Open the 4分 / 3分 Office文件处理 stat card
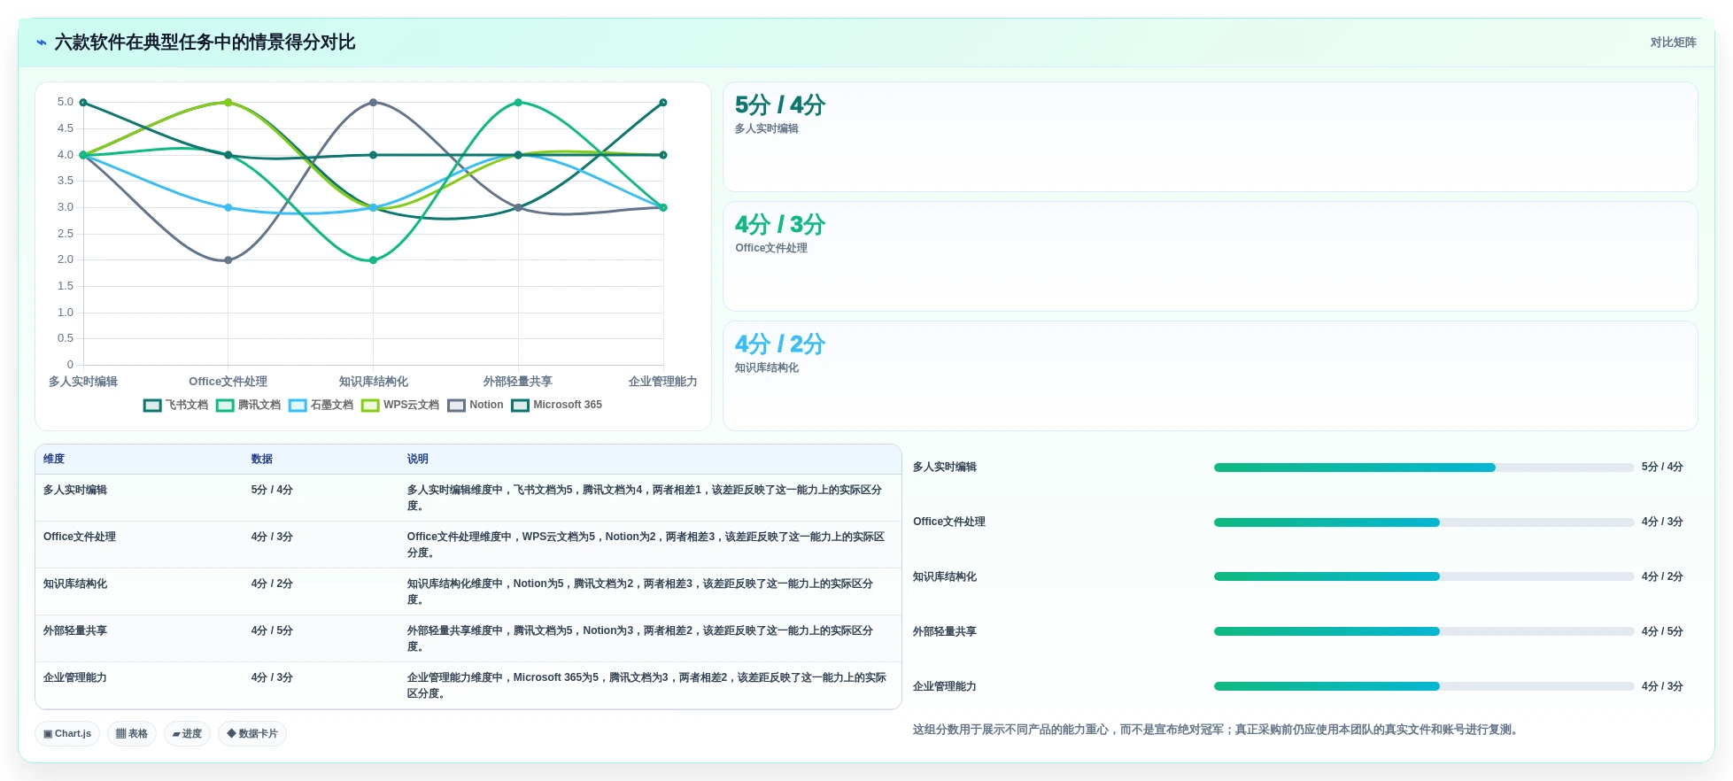 point(1211,257)
